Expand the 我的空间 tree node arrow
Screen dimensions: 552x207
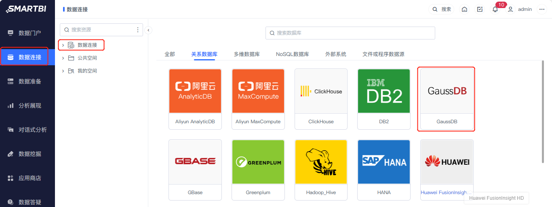[x=63, y=71]
